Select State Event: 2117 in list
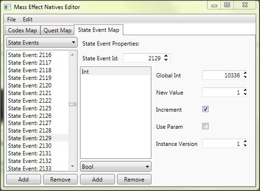This screenshot has height=191, width=260. (38, 62)
